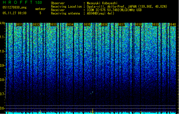Click the 0835 time marker
Image resolution: width=179 pixels, height=114 pixels.
pyautogui.click(x=87, y=25)
